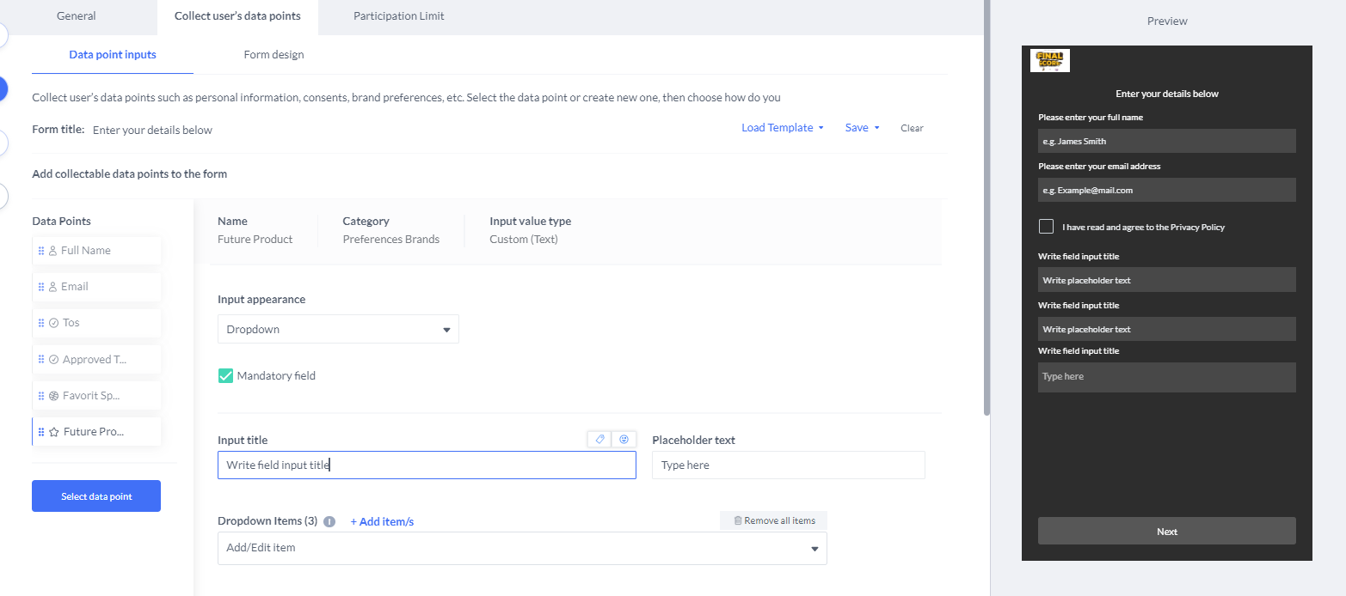This screenshot has width=1346, height=596.
Task: Uncheck the Mandatory field checkbox
Action: point(226,375)
